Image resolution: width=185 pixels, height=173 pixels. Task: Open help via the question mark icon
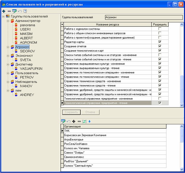coord(25,11)
